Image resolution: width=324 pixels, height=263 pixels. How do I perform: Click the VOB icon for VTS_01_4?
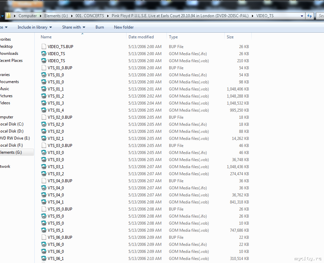pos(44,110)
